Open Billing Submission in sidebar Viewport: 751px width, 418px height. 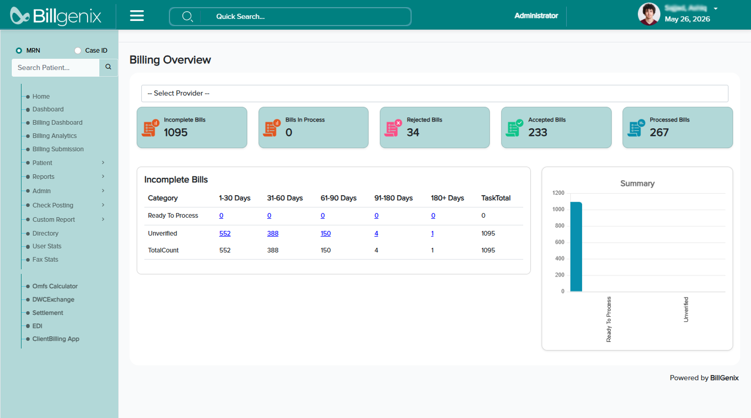point(58,149)
